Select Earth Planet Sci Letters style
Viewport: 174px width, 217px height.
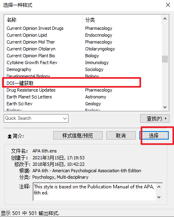pos(83,97)
